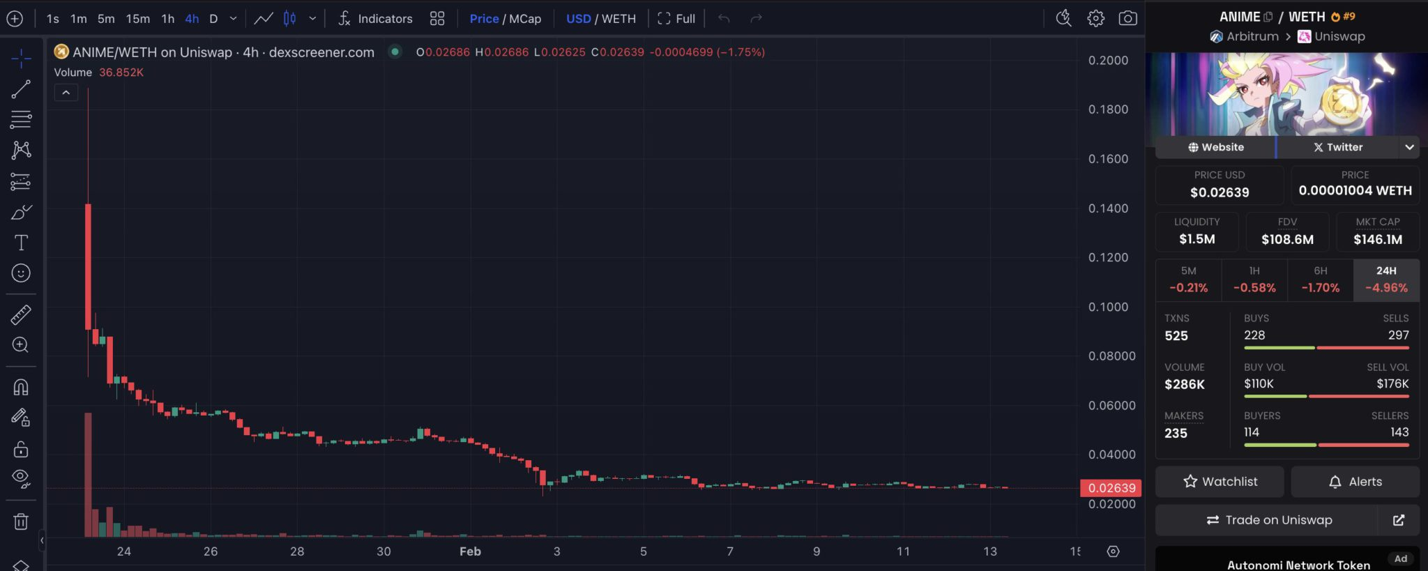Switch chart to Price view
The image size is (1428, 571).
point(484,19)
